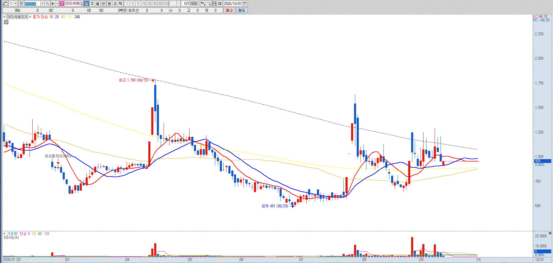The height and width of the screenshot is (263, 553).
Task: Select the 5 interval button in toolbar
Action: point(138,4)
